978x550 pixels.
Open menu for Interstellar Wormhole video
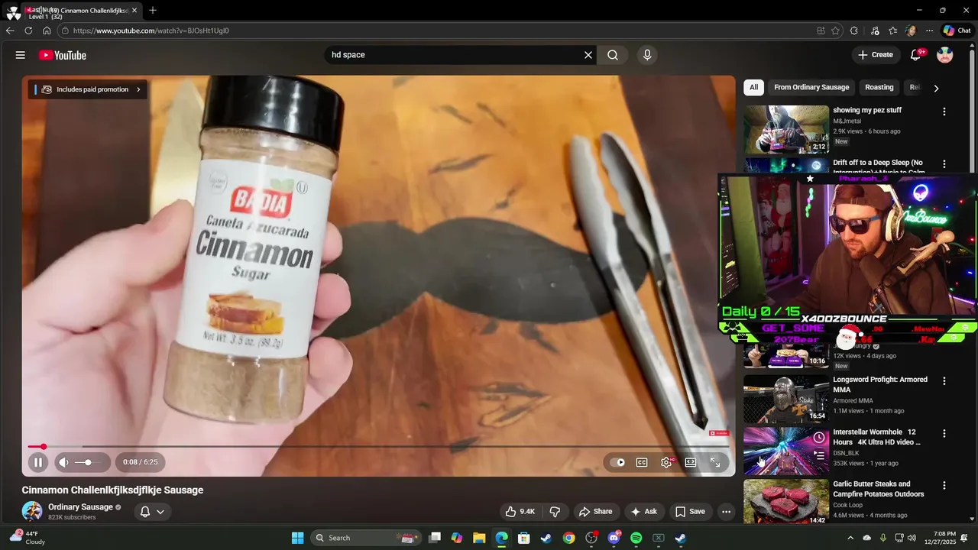[944, 433]
